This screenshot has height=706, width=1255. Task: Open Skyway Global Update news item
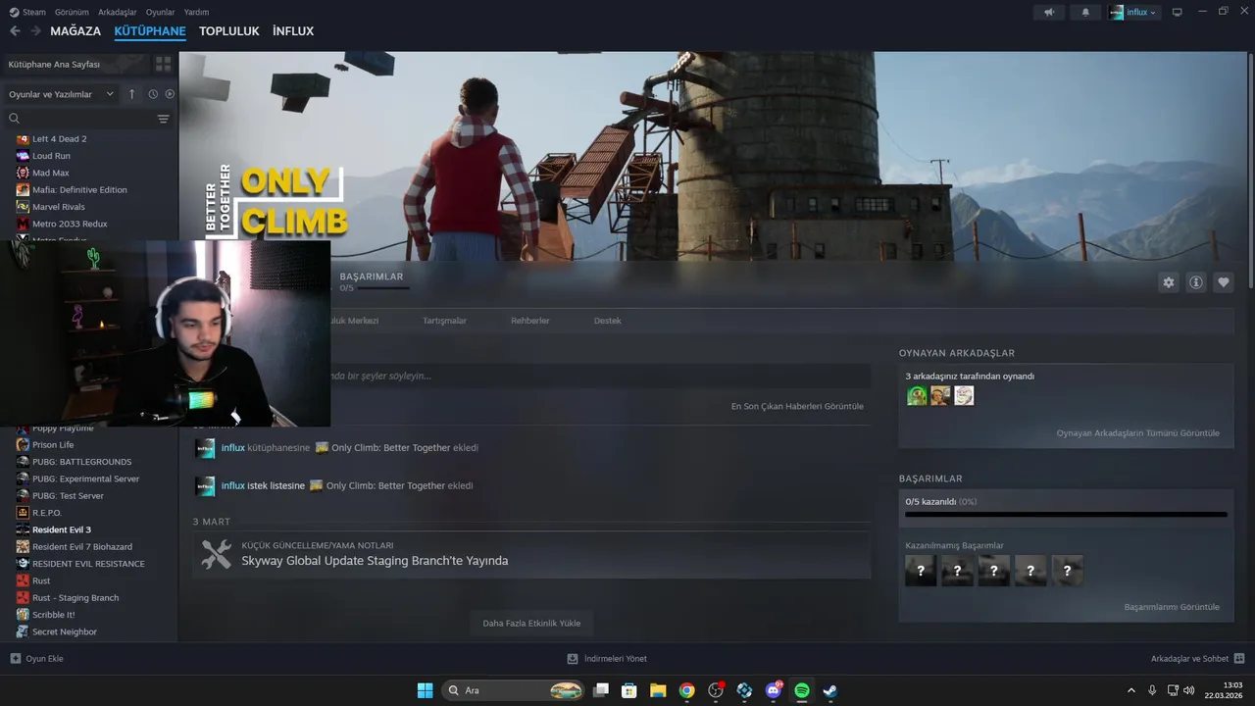tap(531, 554)
